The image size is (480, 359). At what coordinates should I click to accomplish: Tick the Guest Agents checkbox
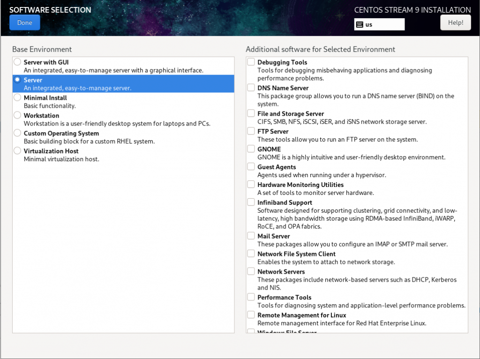click(251, 166)
